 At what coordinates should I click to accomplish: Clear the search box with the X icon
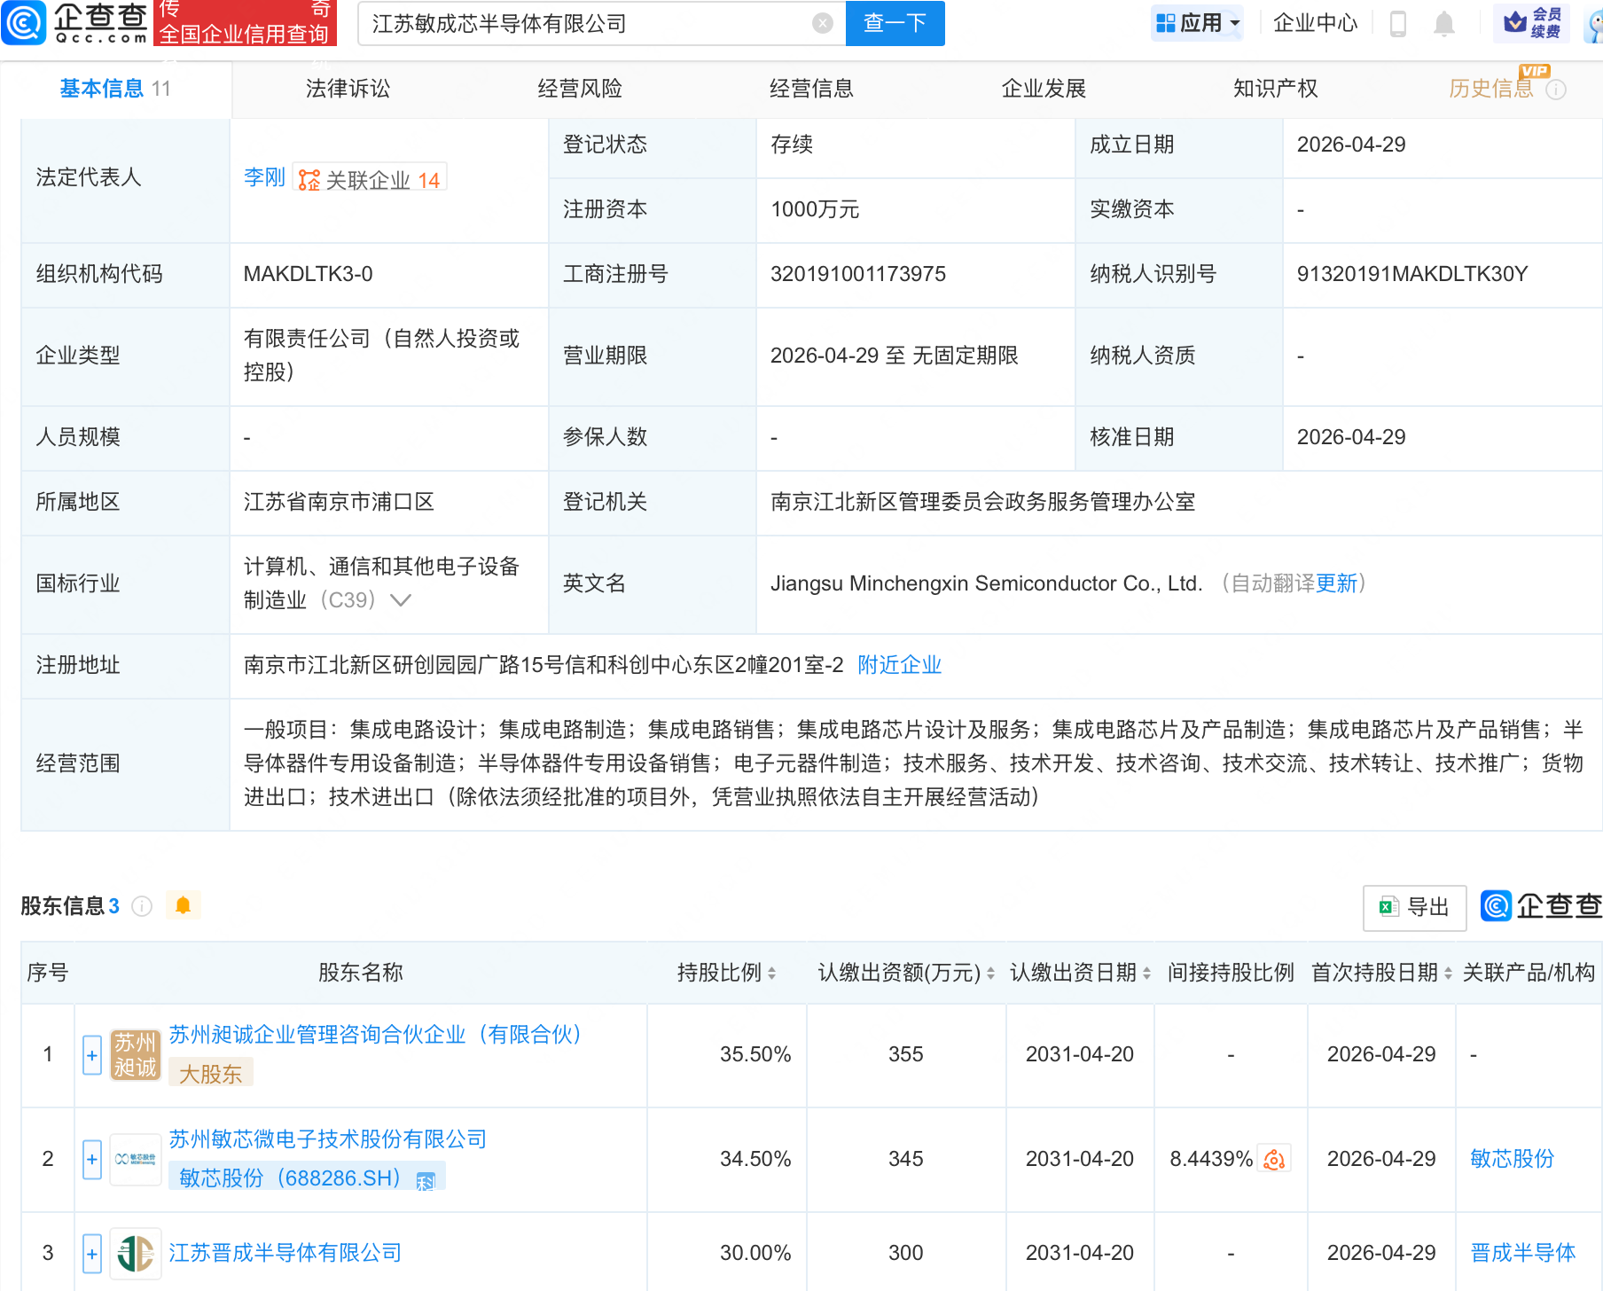tap(823, 23)
